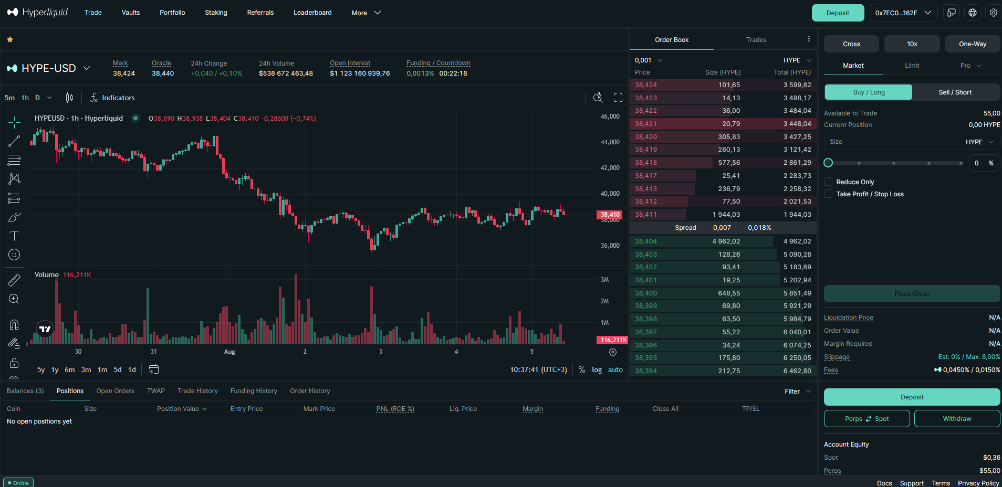
Task: Open the positions Filter dropdown
Action: coord(798,391)
